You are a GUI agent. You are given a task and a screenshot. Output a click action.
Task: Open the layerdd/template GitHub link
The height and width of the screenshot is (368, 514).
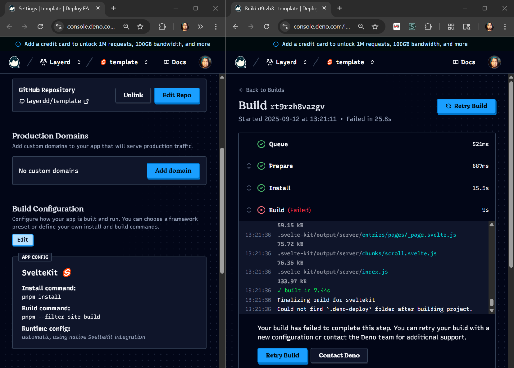[54, 101]
